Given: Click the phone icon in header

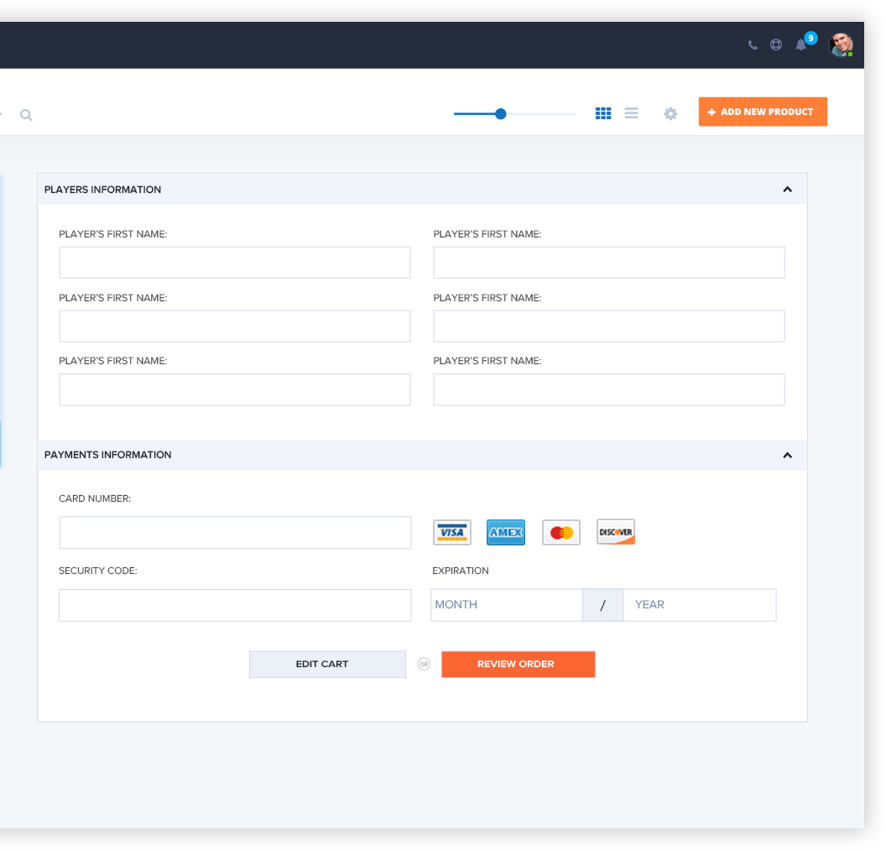Looking at the screenshot, I should pyautogui.click(x=753, y=45).
